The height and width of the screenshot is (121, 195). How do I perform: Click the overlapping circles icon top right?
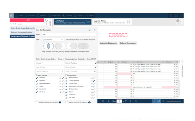[x=178, y=22]
